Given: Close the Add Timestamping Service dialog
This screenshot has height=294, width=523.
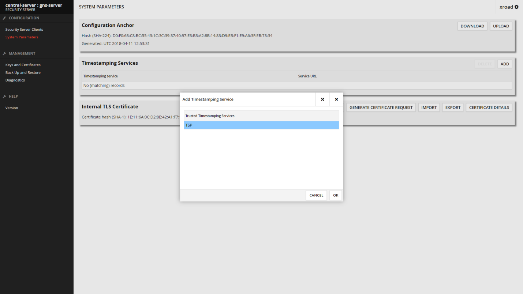Looking at the screenshot, I should coord(336,99).
